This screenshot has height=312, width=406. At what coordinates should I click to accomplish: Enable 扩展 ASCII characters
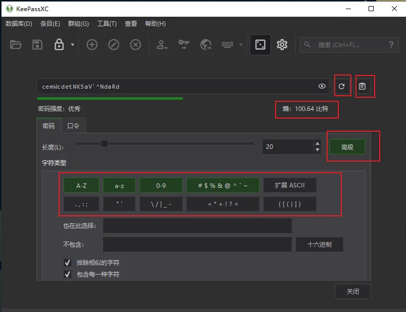290,185
